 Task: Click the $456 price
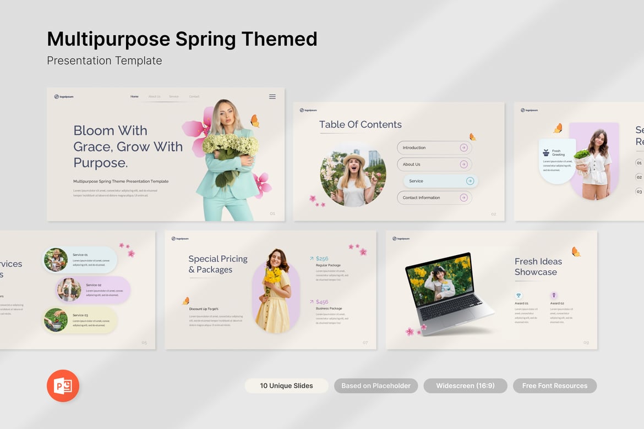(x=322, y=302)
